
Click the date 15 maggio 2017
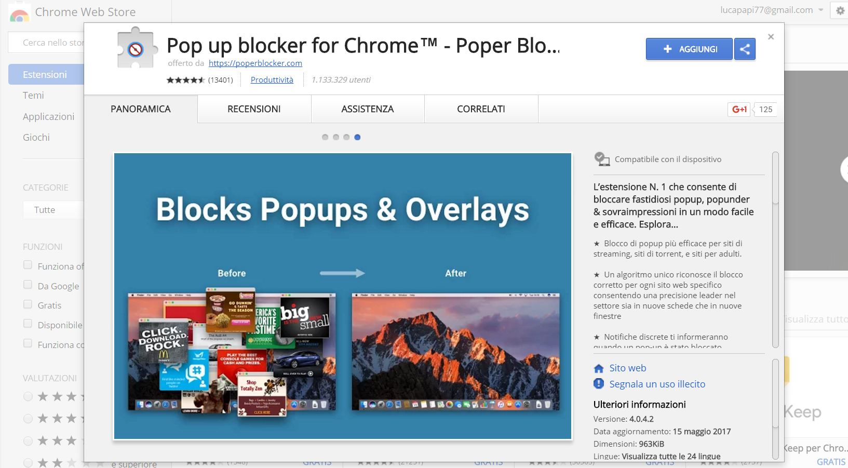pyautogui.click(x=702, y=431)
